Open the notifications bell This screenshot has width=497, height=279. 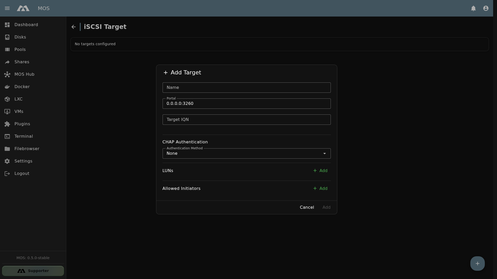click(473, 8)
